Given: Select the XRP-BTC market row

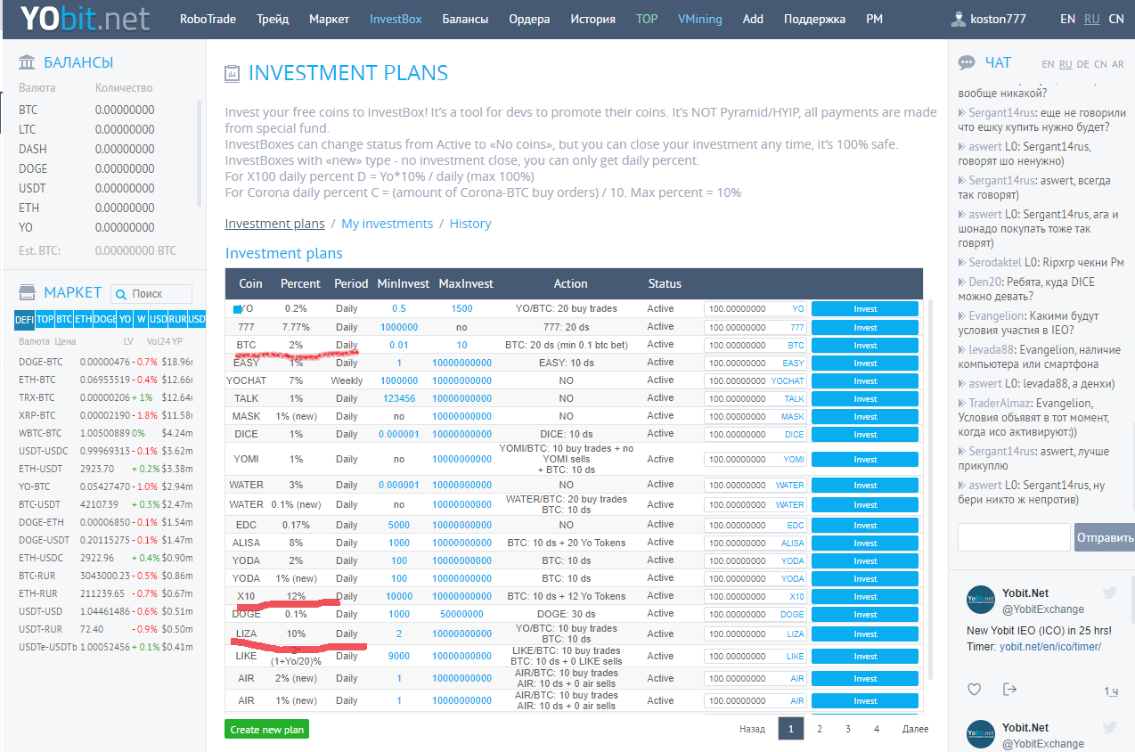Looking at the screenshot, I should pyautogui.click(x=105, y=415).
